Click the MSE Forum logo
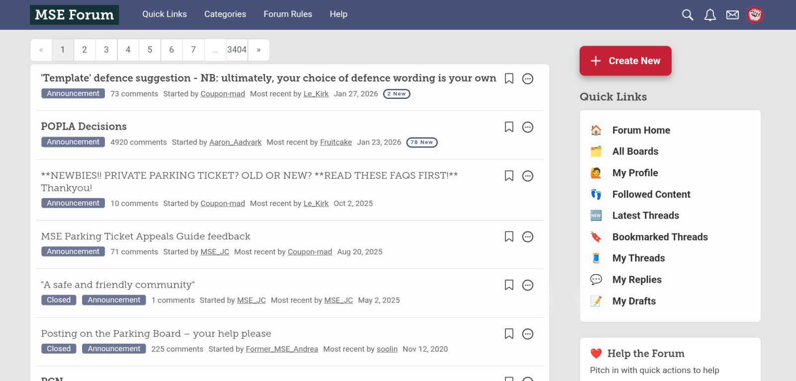The image size is (796, 381). (x=74, y=15)
